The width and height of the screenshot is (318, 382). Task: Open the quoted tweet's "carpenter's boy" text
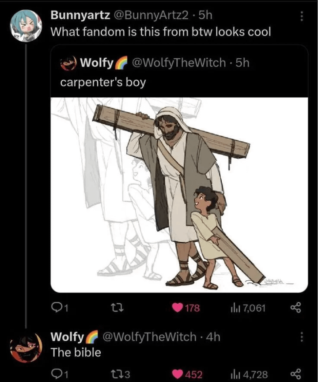[102, 82]
